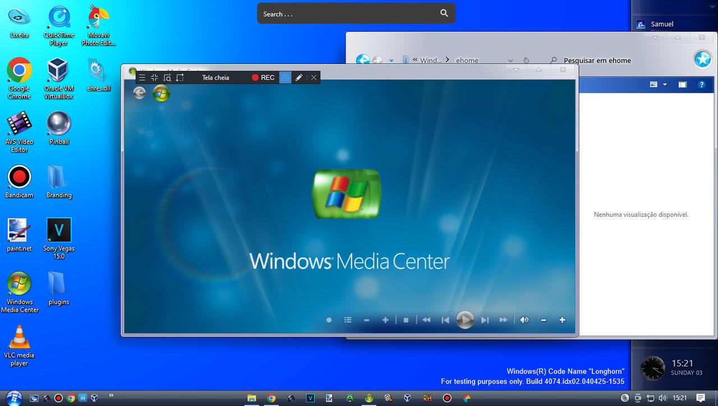
Task: Click Explorer back arrow in ehome window
Action: 363,60
